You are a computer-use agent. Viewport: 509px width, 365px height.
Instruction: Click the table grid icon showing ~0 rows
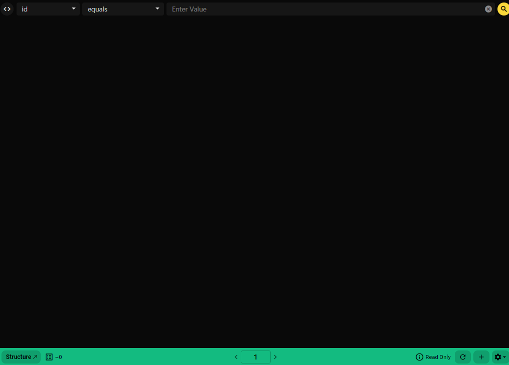(49, 356)
